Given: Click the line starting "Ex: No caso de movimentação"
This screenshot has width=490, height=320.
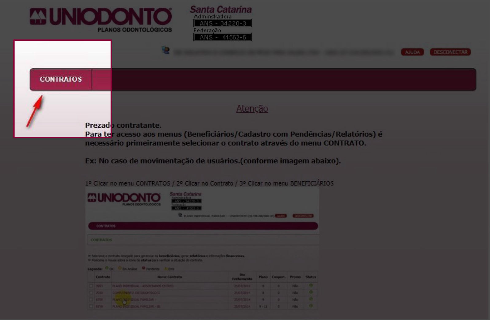Looking at the screenshot, I should click(213, 161).
